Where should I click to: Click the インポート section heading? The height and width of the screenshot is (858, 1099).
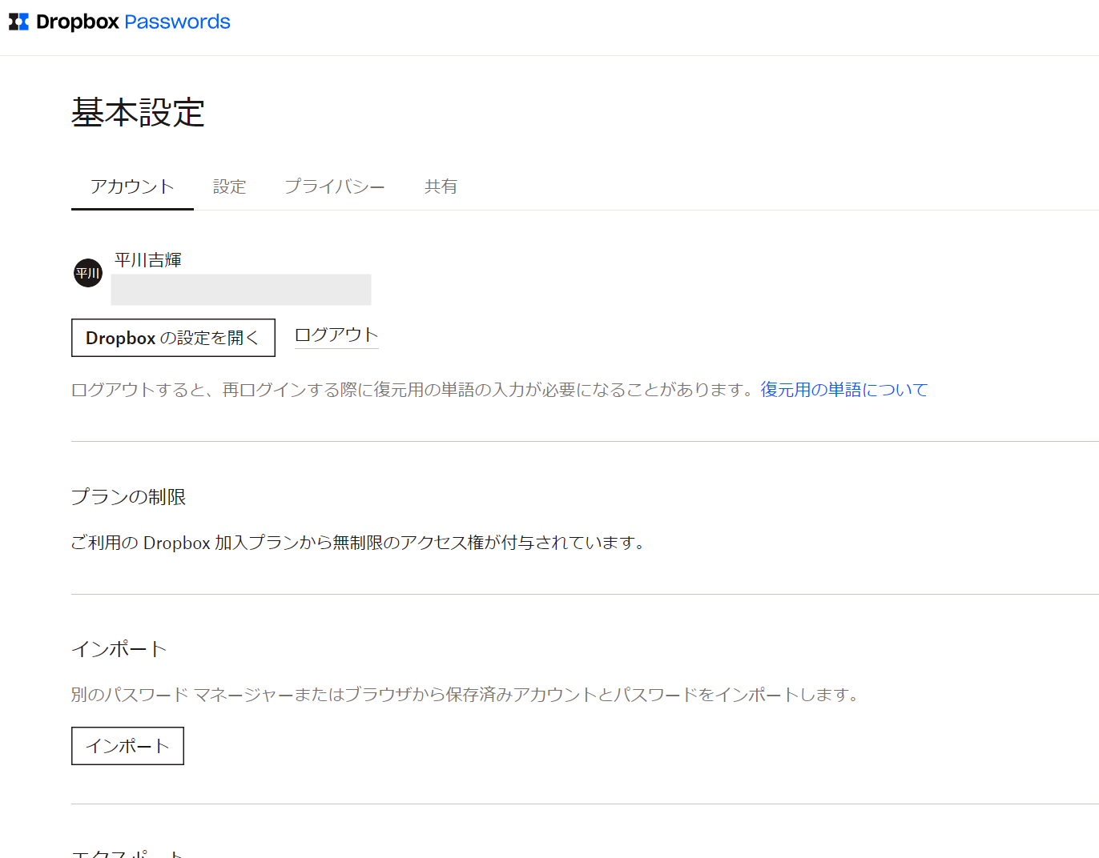[x=119, y=649]
